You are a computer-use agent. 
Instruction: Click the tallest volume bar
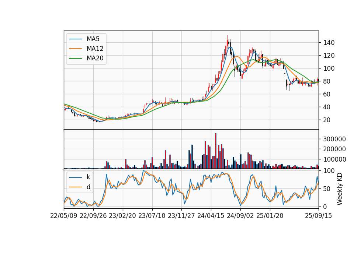(216, 151)
